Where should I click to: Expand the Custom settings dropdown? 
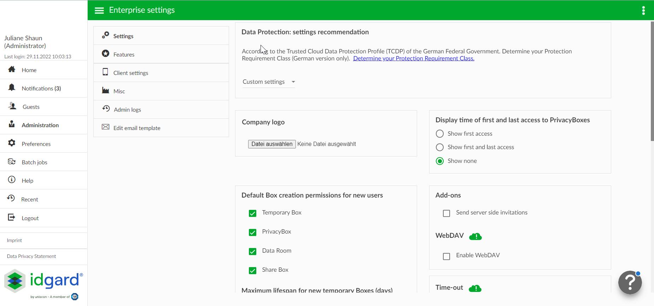(x=269, y=82)
